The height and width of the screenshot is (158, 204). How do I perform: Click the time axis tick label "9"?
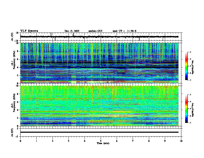pyautogui.click(x=165, y=141)
